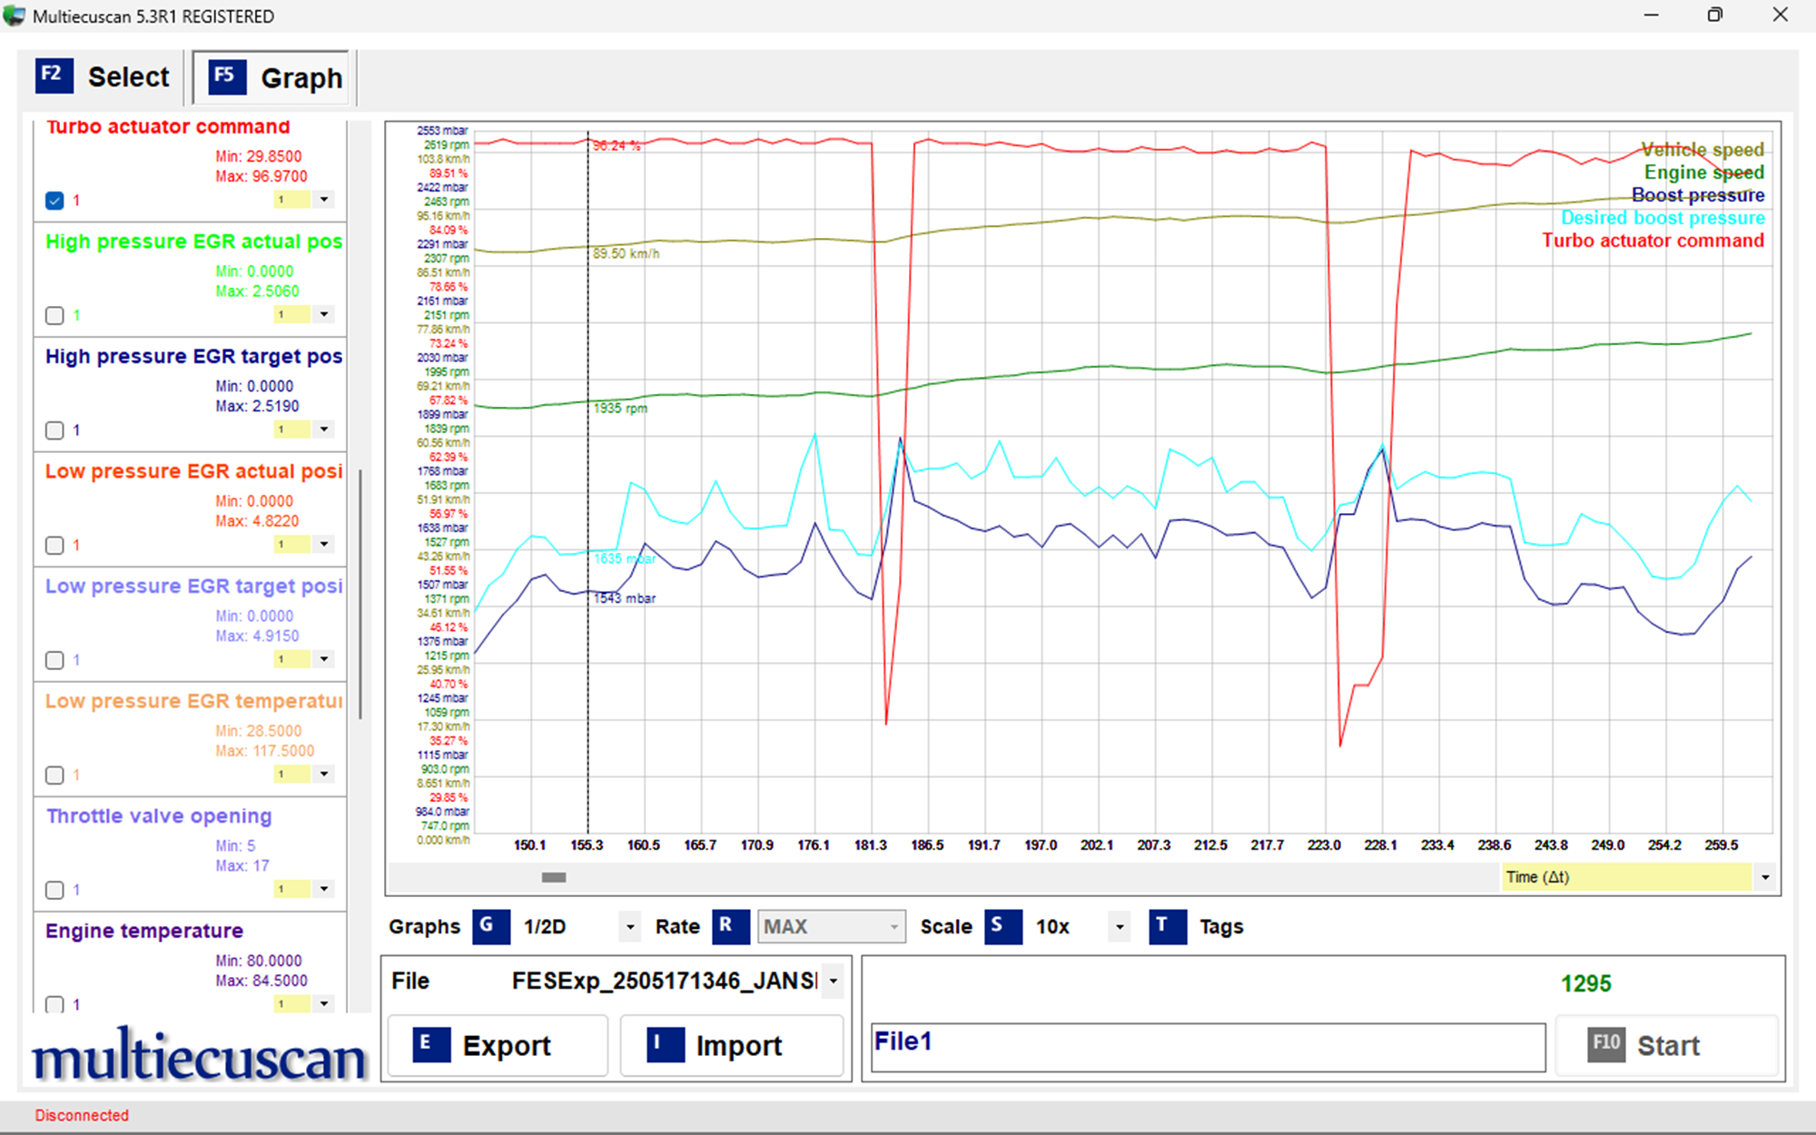Click the Import button

pos(732,1045)
